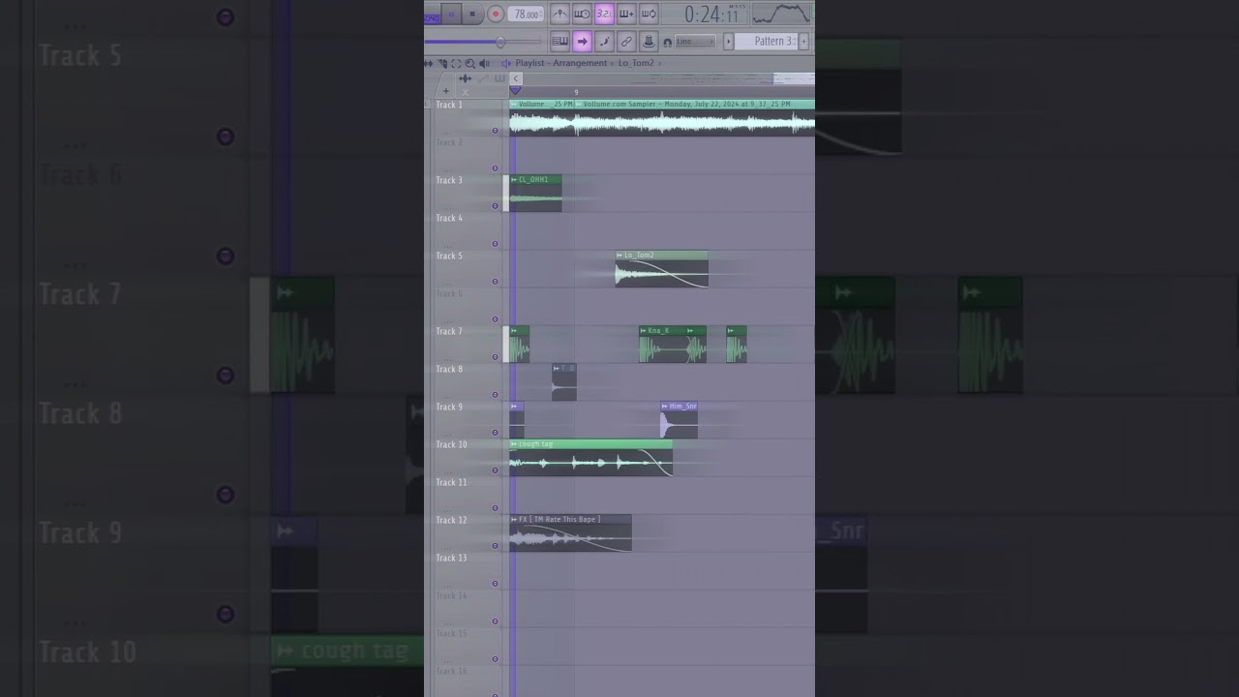Pause playback with the transport pause button
The height and width of the screenshot is (697, 1239).
click(451, 14)
